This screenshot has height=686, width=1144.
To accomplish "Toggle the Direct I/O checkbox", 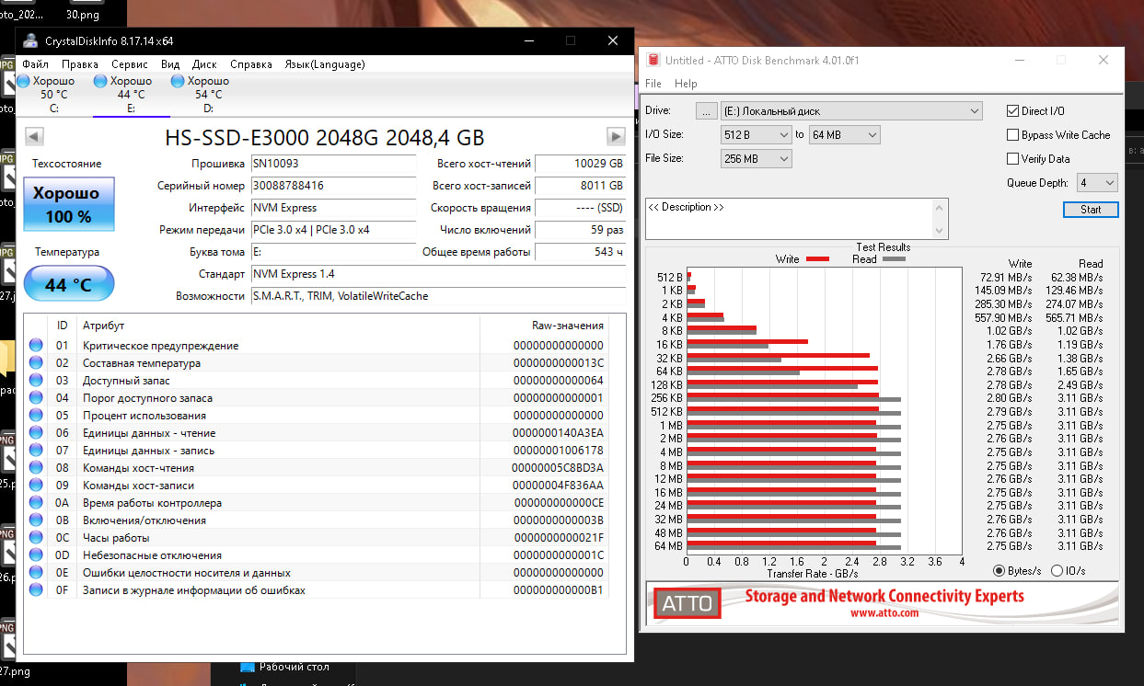I will pos(1012,111).
